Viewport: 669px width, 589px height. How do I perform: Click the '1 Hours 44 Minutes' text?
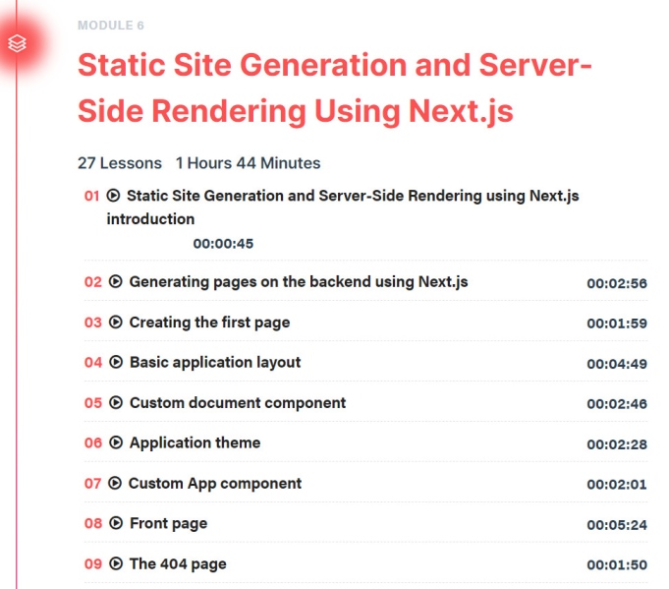point(248,163)
